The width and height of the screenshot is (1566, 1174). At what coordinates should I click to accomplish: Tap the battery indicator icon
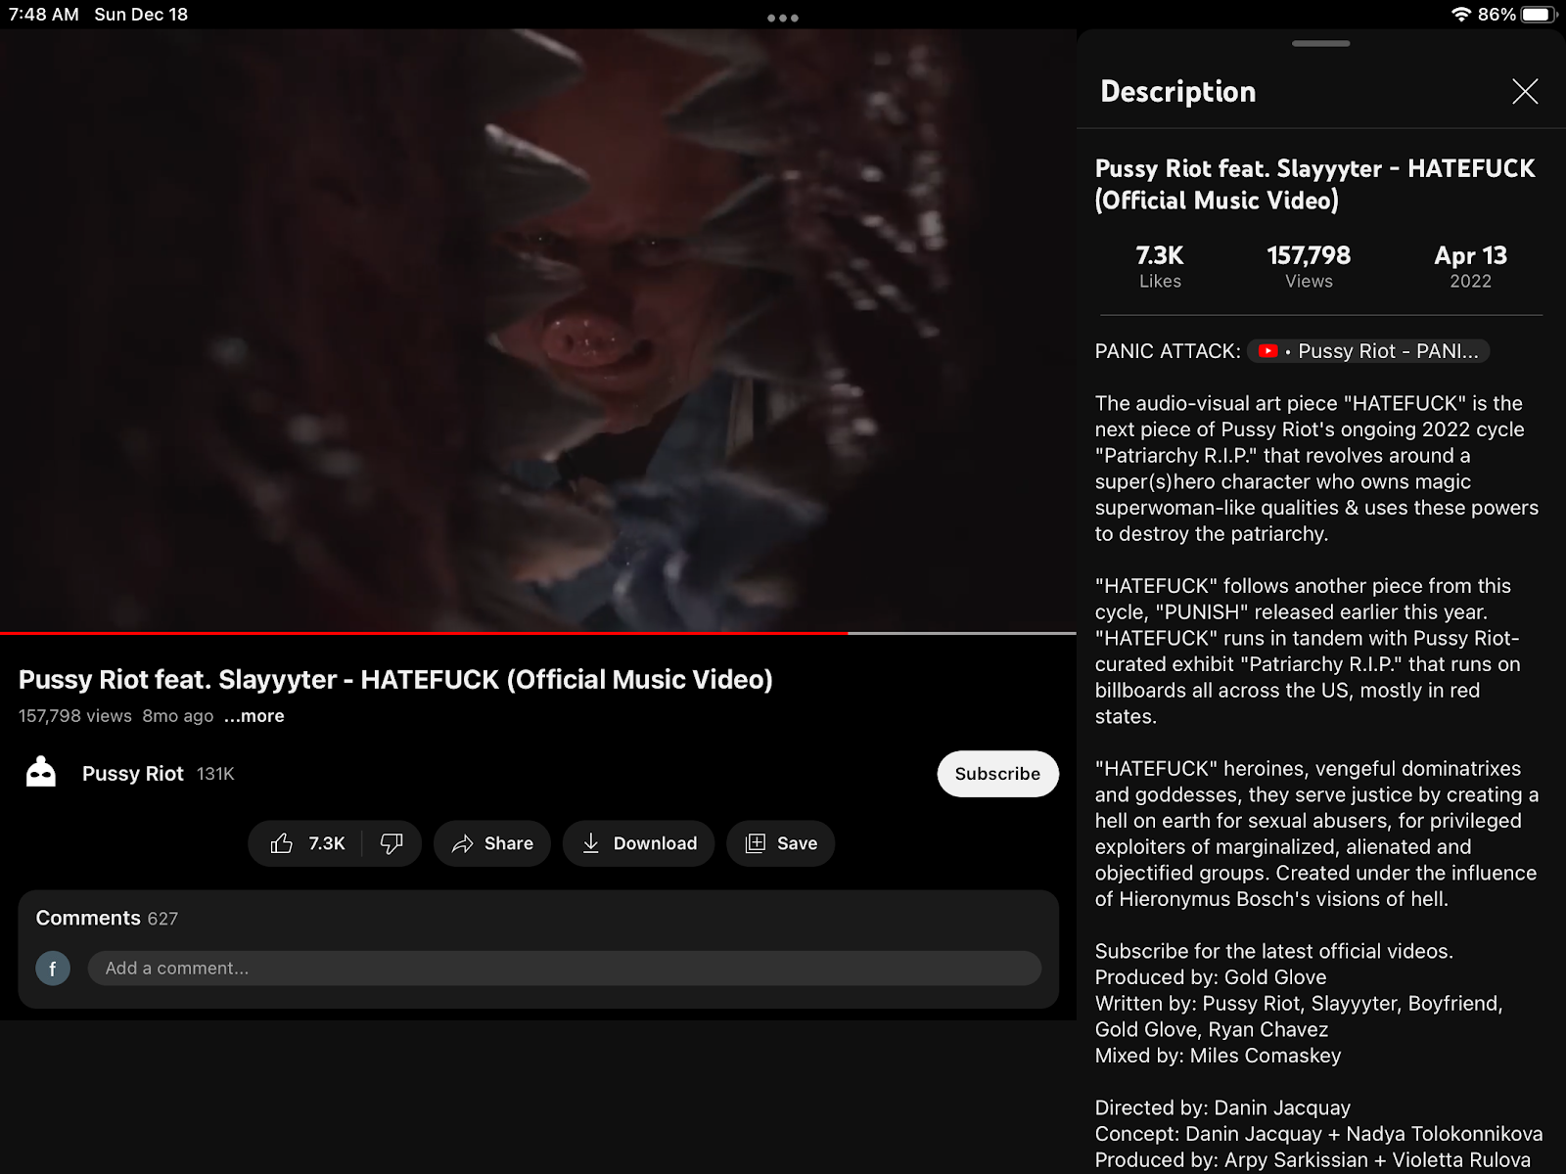(1539, 15)
